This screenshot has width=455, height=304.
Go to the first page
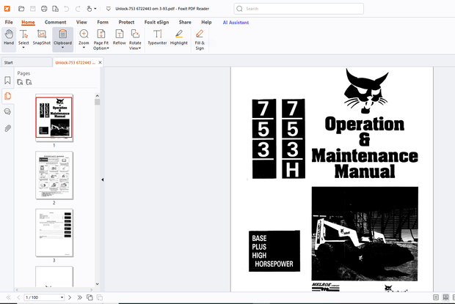[8, 297]
